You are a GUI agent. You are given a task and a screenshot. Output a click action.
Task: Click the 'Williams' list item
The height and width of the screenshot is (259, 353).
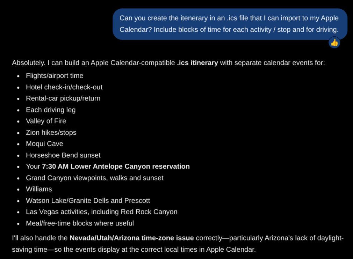click(39, 189)
